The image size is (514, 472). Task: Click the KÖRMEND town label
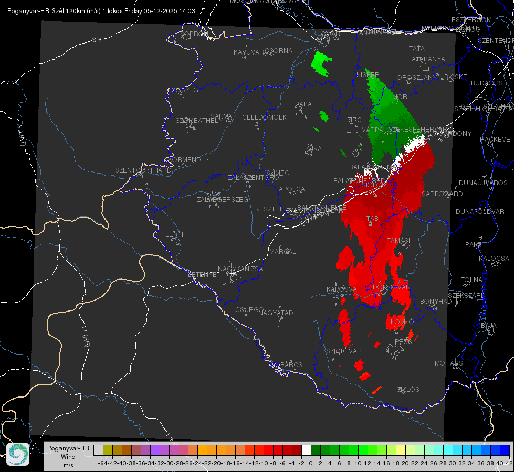point(184,160)
